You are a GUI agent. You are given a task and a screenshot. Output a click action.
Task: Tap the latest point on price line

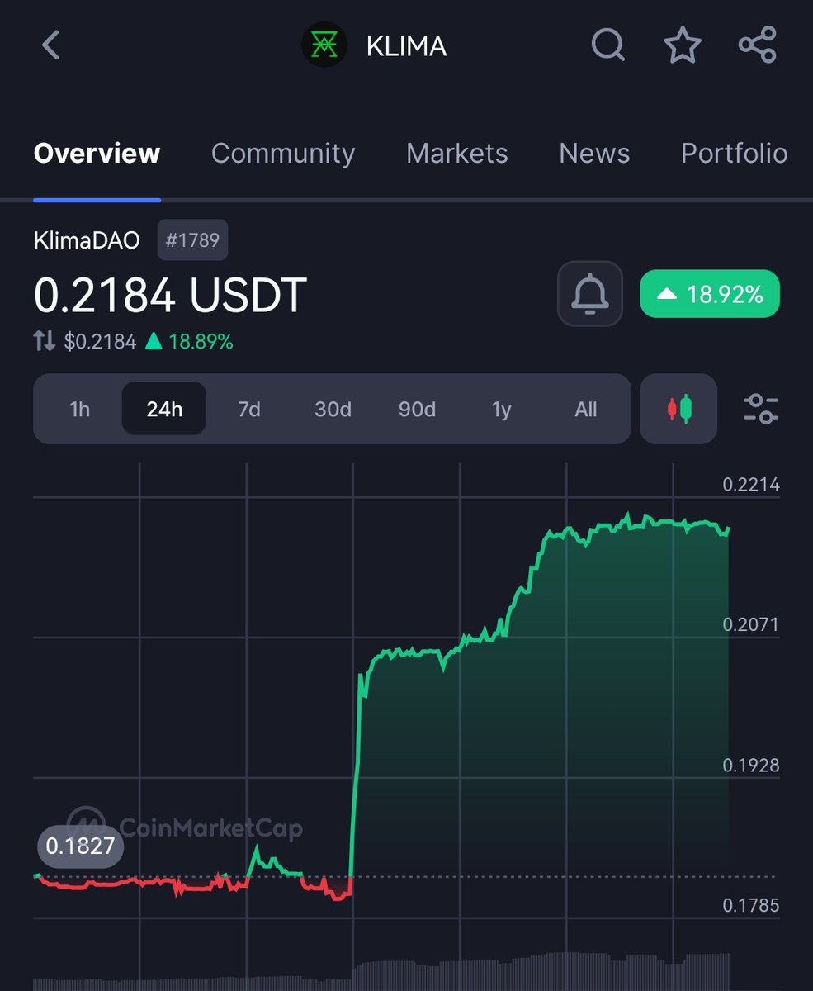[728, 528]
